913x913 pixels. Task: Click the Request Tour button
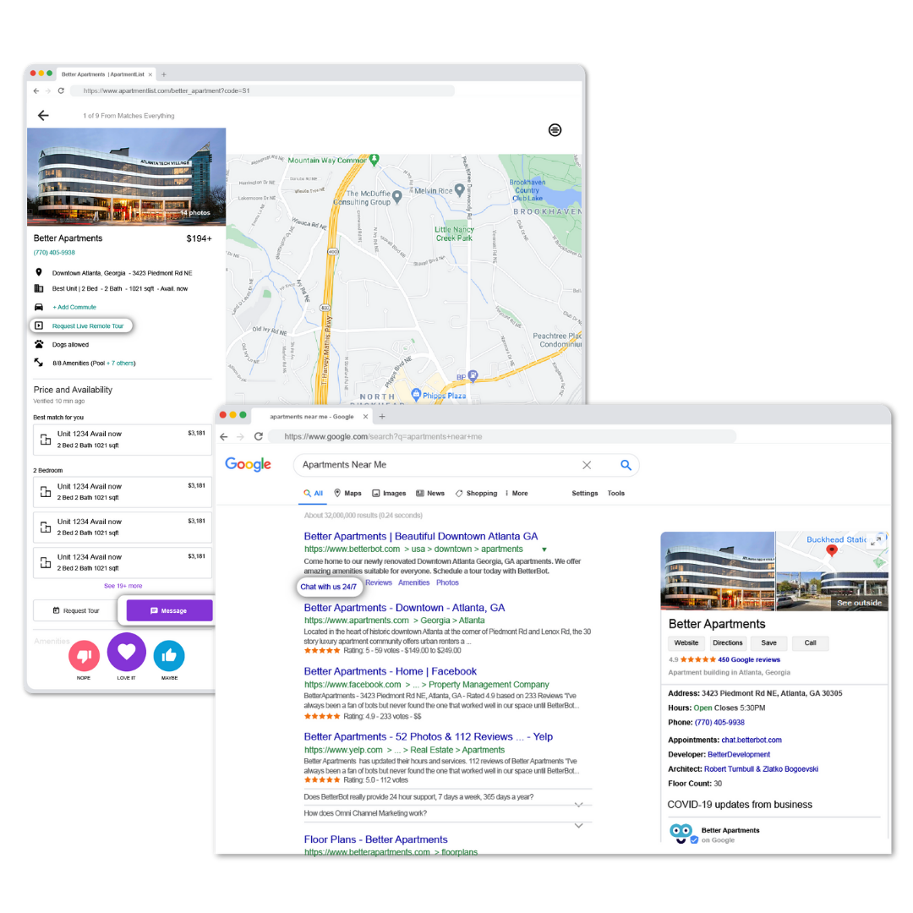pyautogui.click(x=76, y=610)
